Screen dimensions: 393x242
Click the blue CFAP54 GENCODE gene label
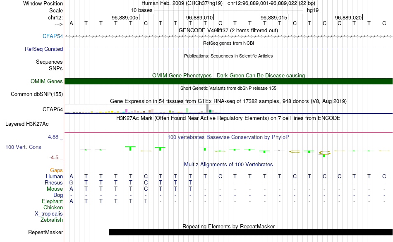(x=53, y=36)
